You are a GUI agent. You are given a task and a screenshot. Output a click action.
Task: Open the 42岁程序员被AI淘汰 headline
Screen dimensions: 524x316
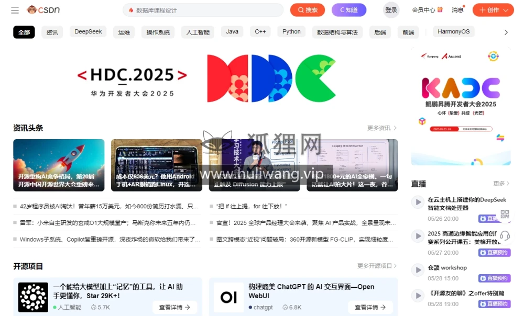click(x=109, y=207)
